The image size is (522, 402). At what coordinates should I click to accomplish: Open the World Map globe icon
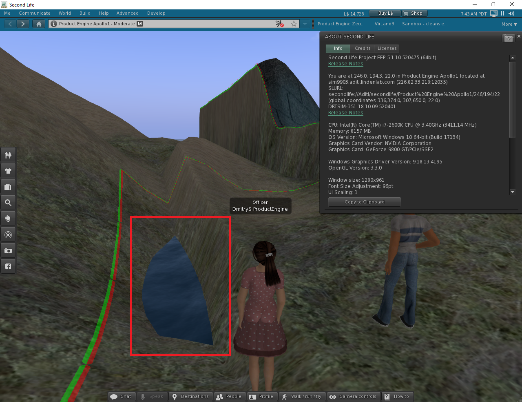point(8,219)
